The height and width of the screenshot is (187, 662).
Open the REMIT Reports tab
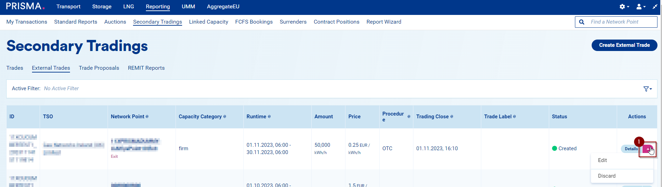146,68
